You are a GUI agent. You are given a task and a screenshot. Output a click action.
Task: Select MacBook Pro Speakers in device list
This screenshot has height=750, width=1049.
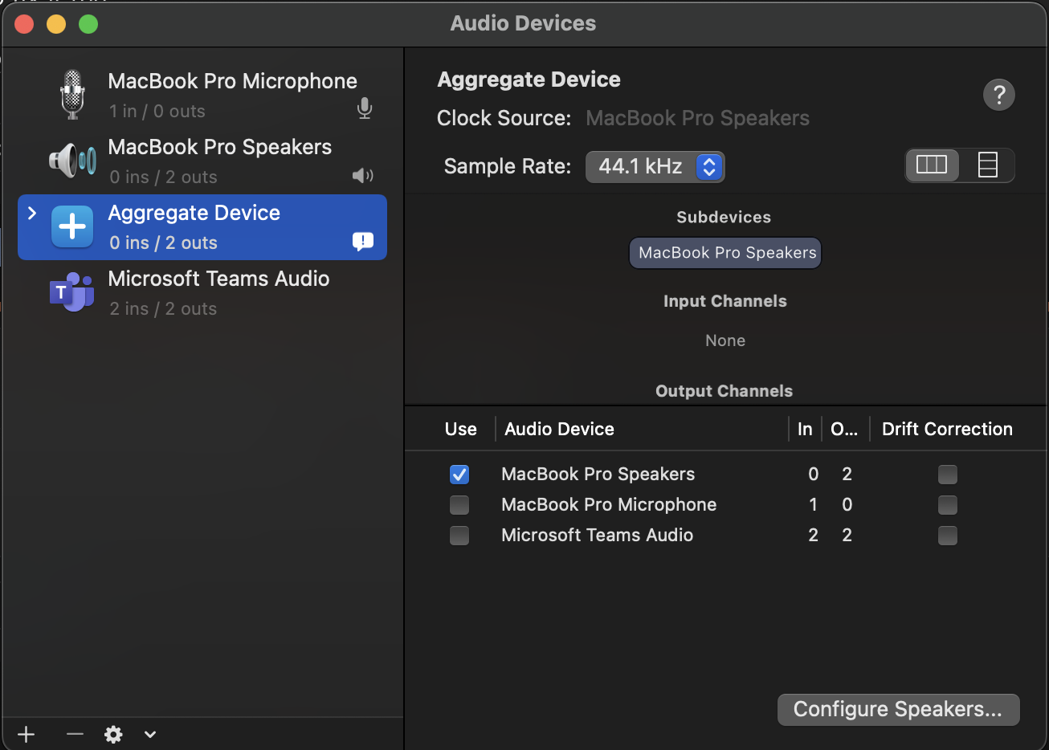[x=202, y=161]
